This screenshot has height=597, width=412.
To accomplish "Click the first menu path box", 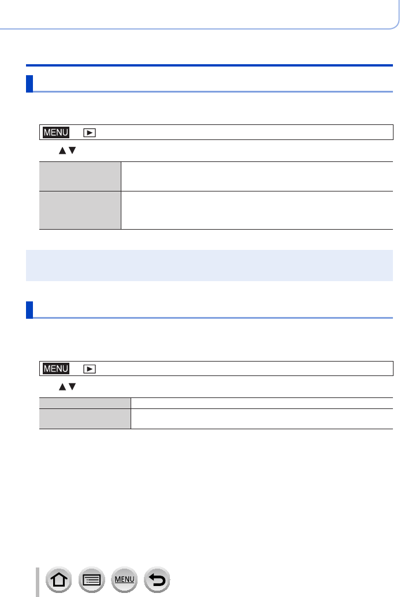I will pyautogui.click(x=216, y=132).
